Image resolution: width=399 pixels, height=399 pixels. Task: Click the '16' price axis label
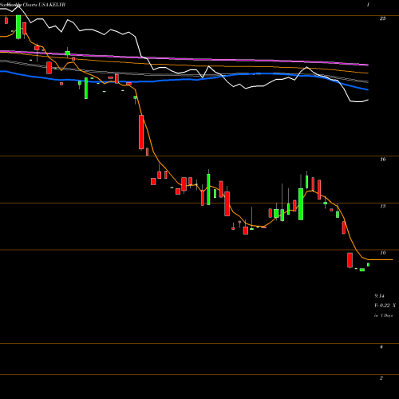click(x=382, y=160)
